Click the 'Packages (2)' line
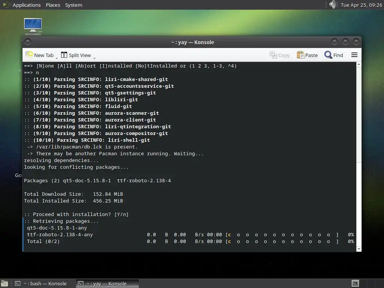Screen dimensions: 384x288 pos(97,180)
